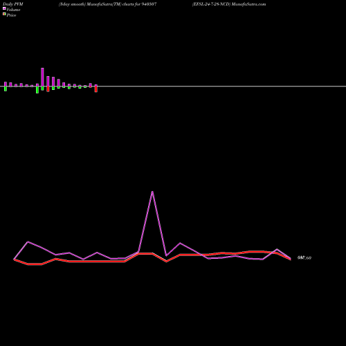
Task: Click the last red bar in the volume histogram
Action: click(96, 89)
